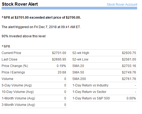The image size is (142, 114).
Task: Click the SMA 50 row label
Action: pyautogui.click(x=78, y=72)
